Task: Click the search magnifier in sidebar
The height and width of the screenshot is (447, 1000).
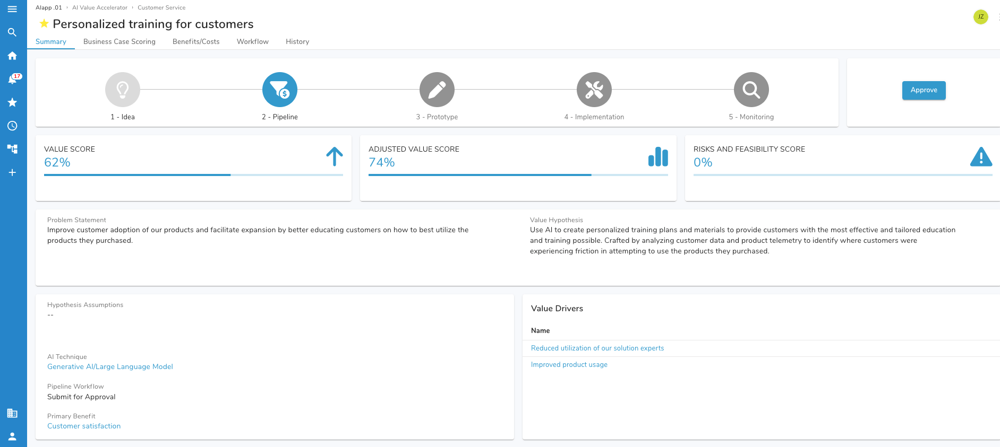Action: click(x=12, y=32)
